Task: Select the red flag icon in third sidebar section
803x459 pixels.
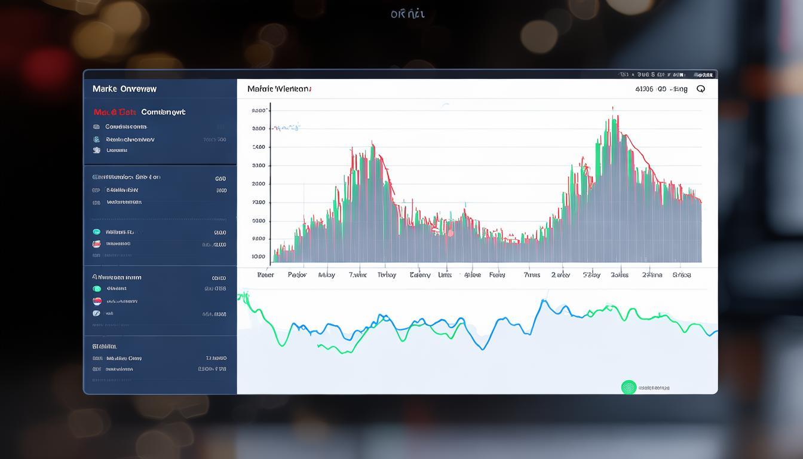Action: [x=96, y=244]
